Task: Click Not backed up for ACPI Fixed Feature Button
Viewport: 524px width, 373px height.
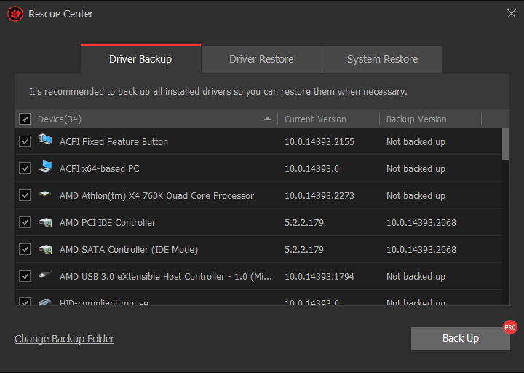Action: (x=416, y=142)
